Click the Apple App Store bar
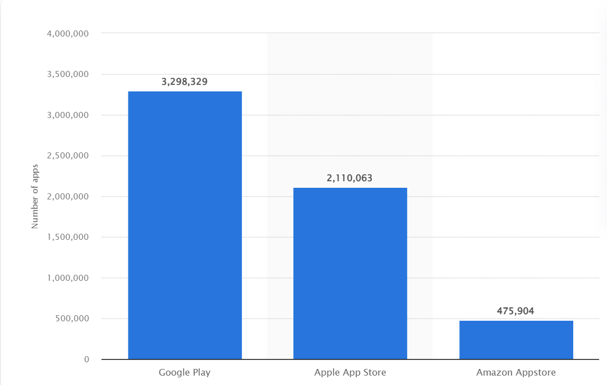 [x=350, y=271]
